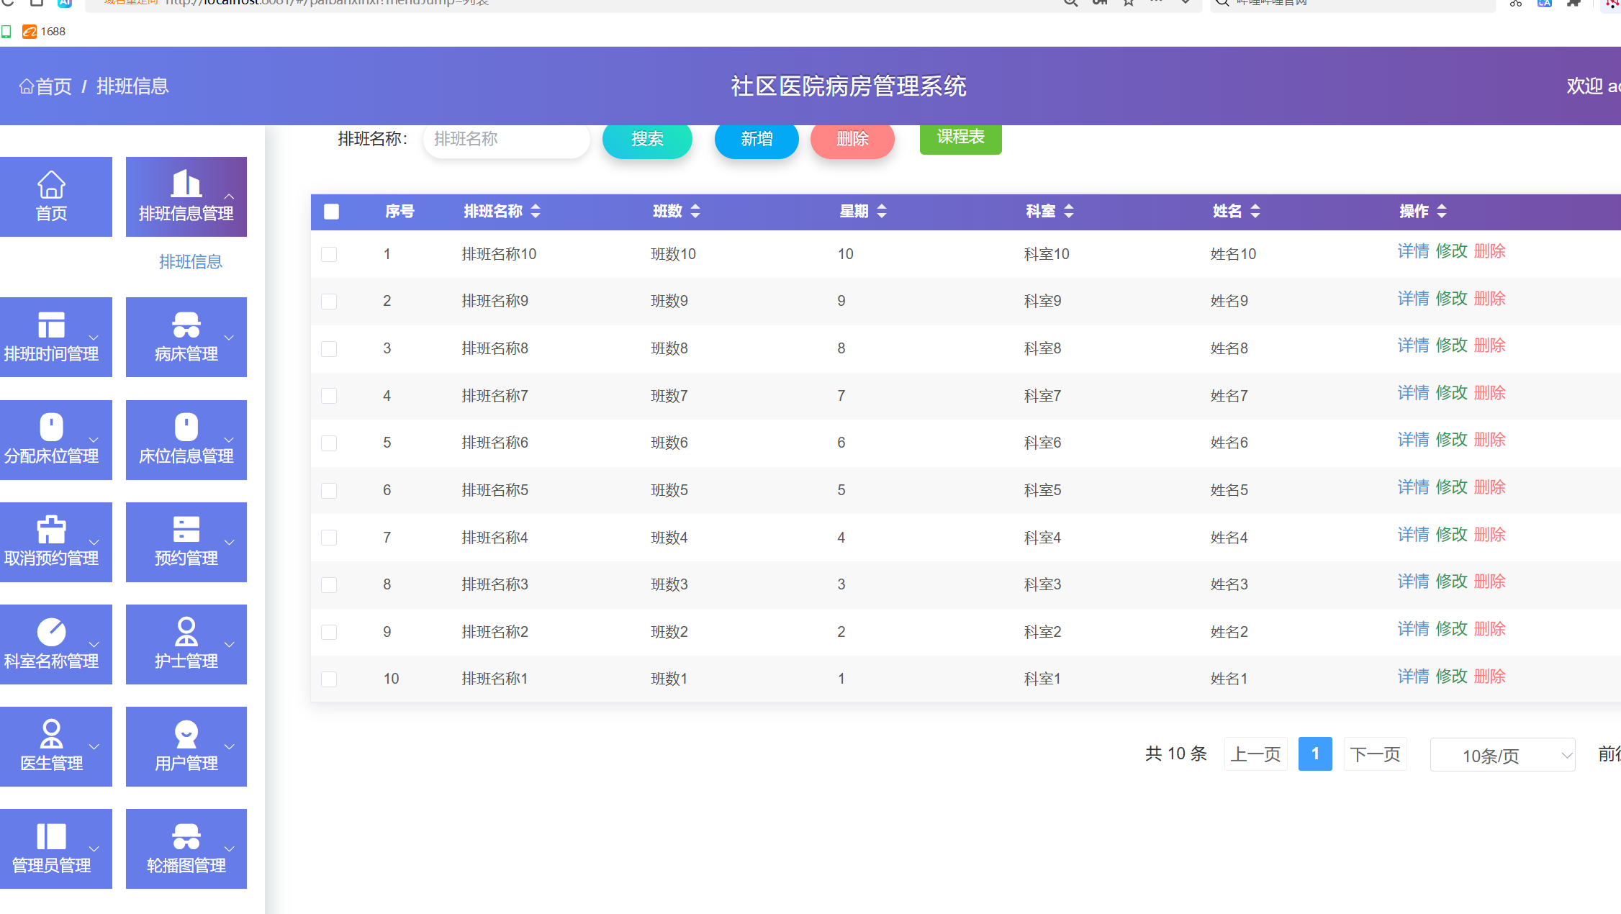Screen dimensions: 1621x914
Task: Click the 科室名称管理 gauge icon
Action: 51,632
